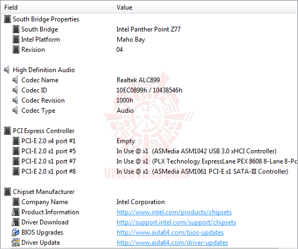This screenshot has height=249, width=298.
Task: Click the Driver Update icon
Action: 16,243
